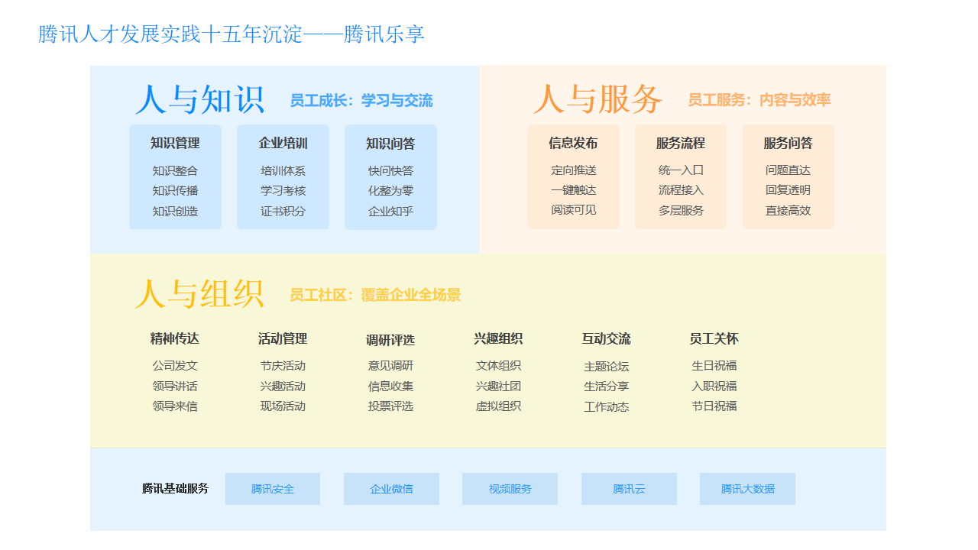Click the 企业培训 card title
This screenshot has width=978, height=550.
tap(283, 143)
